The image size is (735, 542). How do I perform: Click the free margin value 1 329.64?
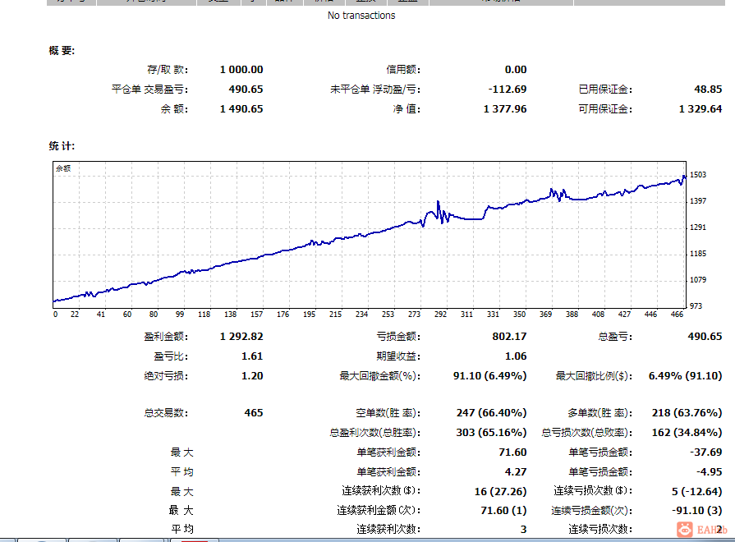click(701, 108)
